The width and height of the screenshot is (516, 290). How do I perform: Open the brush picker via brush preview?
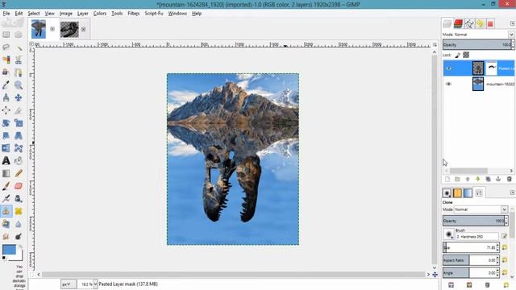448,234
